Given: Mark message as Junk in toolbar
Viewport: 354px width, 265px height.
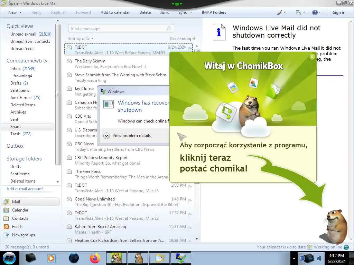Looking at the screenshot, I should (164, 12).
